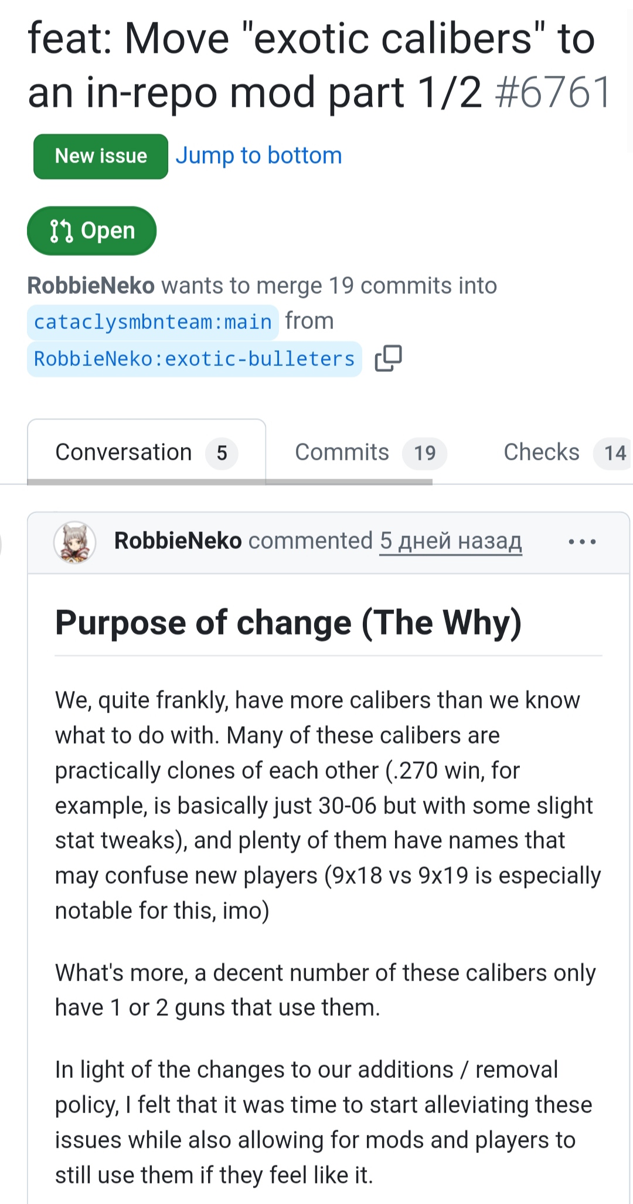Screen dimensions: 633x1204
Task: Open the "5 дней назад" timestamp link
Action: 451,541
